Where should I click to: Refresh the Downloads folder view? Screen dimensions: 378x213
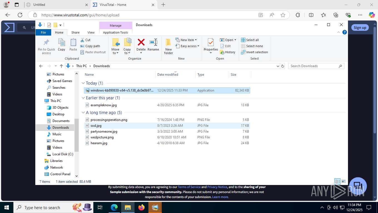[x=283, y=66]
